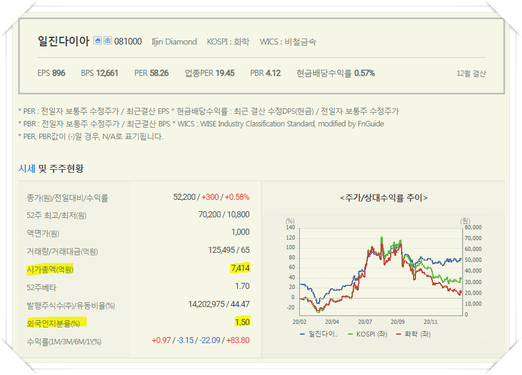Image resolution: width=522 pixels, height=375 pixels.
Task: Select 현금배당수익률 0.57% value
Action: click(x=335, y=73)
